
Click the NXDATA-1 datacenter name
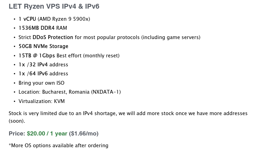pos(106,92)
